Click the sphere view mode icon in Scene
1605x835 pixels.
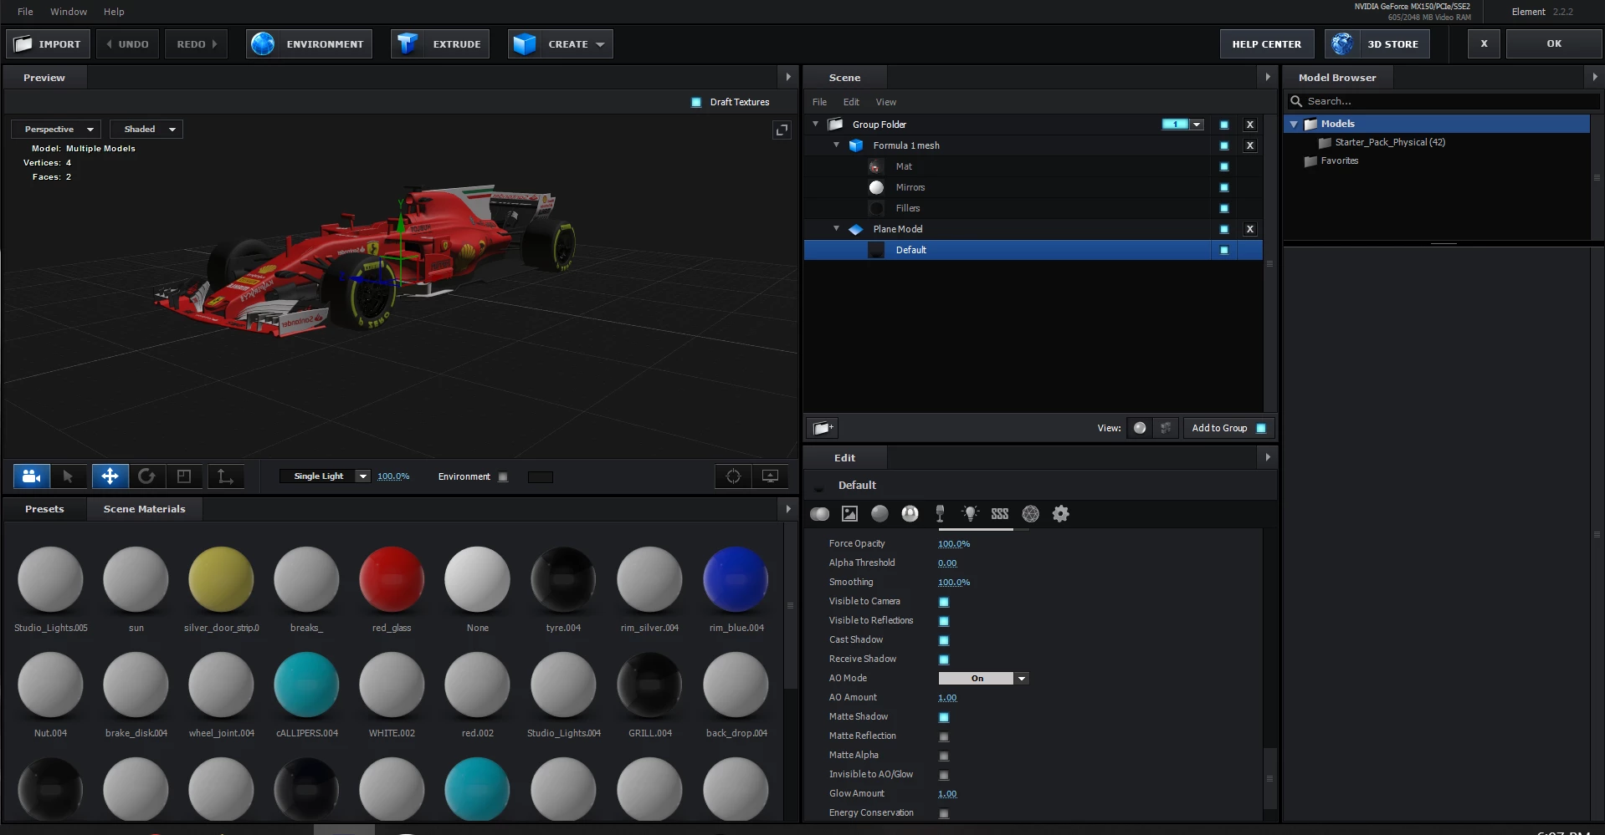coord(1140,428)
